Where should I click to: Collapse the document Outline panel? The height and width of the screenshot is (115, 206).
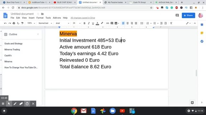point(38,34)
